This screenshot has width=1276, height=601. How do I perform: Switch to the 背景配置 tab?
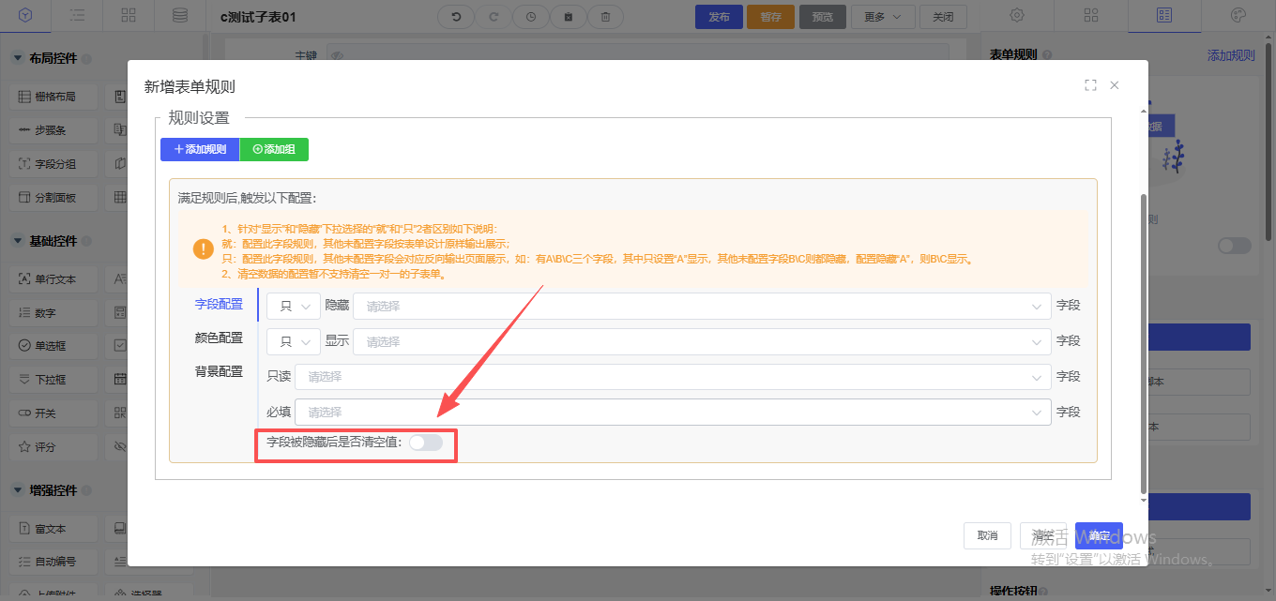pyautogui.click(x=218, y=371)
